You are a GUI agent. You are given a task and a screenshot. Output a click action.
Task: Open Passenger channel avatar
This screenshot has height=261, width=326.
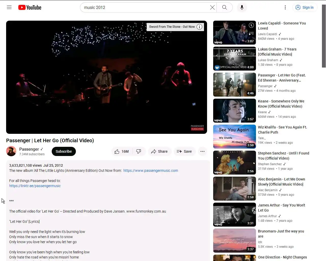coord(11,151)
